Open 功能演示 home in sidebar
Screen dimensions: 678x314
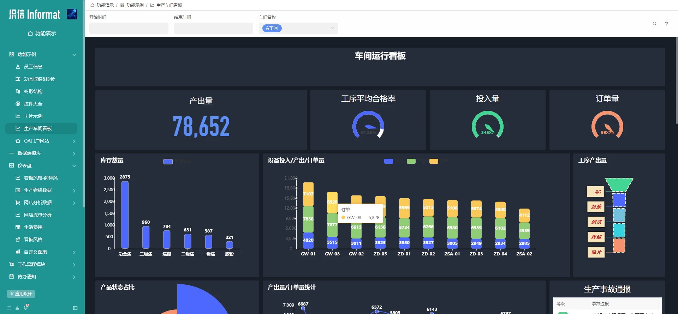(x=42, y=33)
